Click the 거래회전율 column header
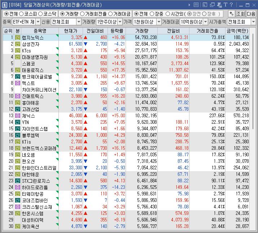258x233 pixels. click(207, 31)
